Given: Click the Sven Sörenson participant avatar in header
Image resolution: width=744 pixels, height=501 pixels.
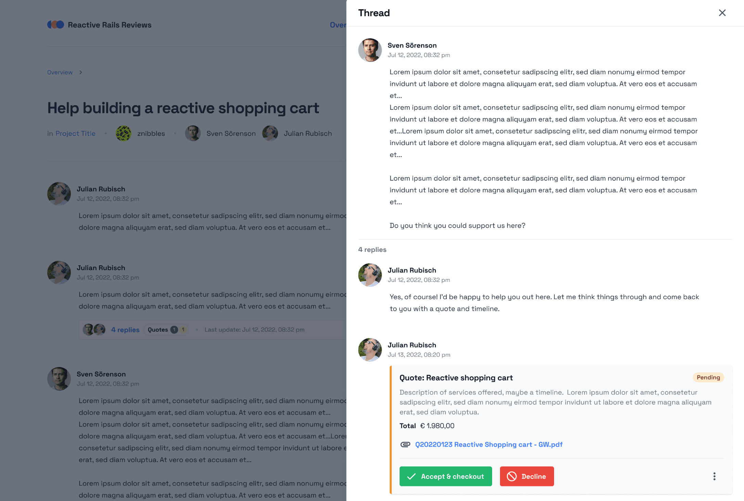Looking at the screenshot, I should coord(193,133).
